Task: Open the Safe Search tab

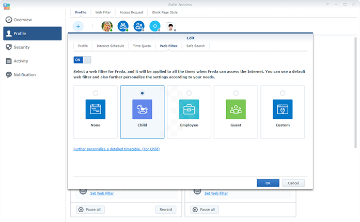Action: (x=196, y=46)
